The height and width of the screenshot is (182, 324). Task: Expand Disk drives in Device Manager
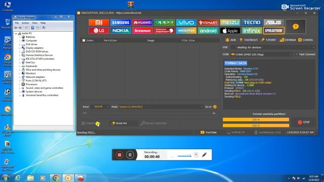pyautogui.click(x=20, y=44)
